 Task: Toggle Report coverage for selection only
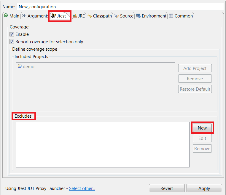click(12, 41)
